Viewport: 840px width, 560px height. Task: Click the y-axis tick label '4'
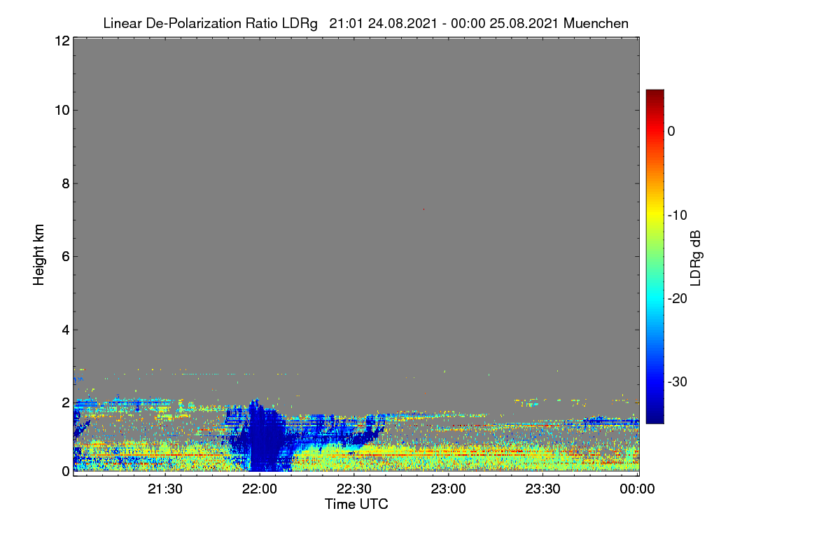click(64, 329)
